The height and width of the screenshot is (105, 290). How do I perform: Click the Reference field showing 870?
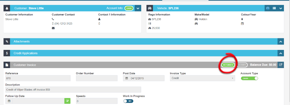tap(38, 78)
